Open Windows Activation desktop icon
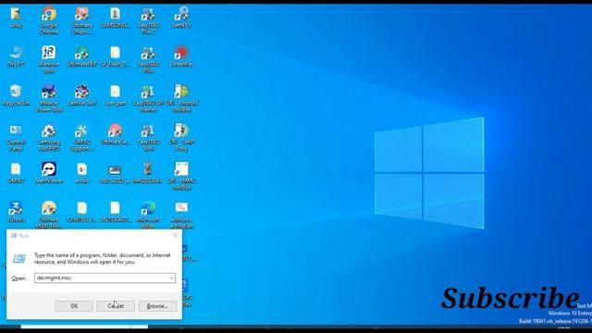This screenshot has width=592, height=333. point(181,216)
